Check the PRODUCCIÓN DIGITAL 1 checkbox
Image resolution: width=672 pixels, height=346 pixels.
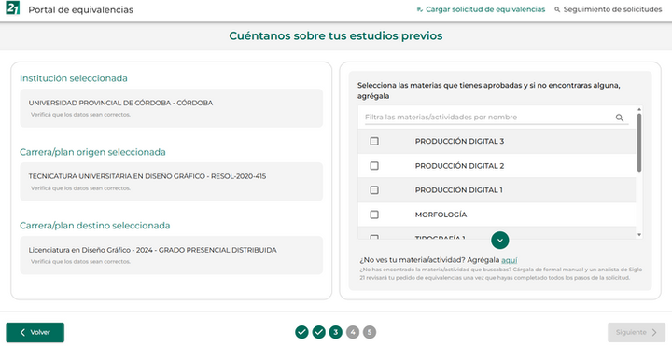tap(374, 189)
